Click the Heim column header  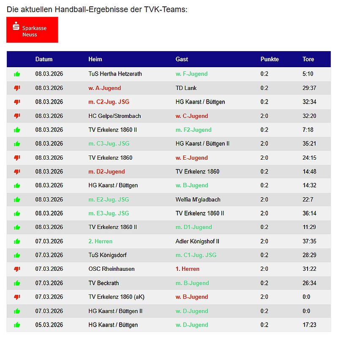tap(95, 59)
